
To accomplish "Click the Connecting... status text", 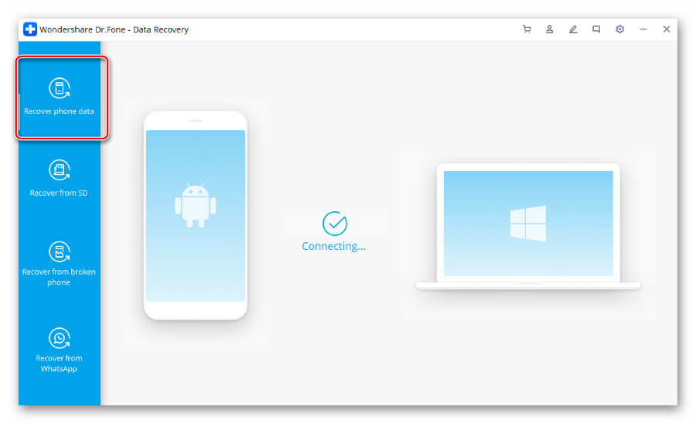I will point(334,246).
